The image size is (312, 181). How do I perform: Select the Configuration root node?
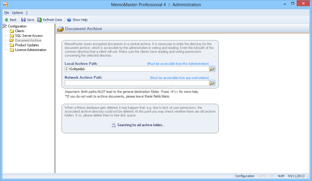(17, 26)
